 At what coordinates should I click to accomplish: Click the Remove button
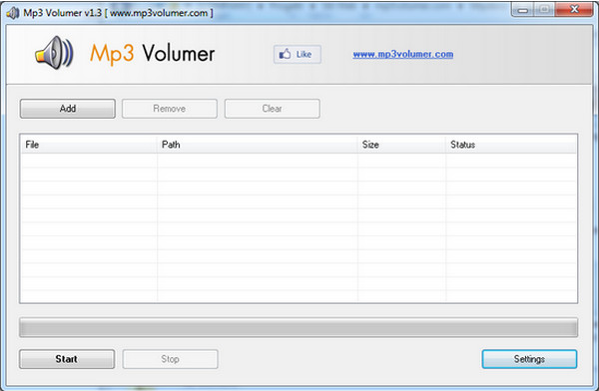coord(170,109)
